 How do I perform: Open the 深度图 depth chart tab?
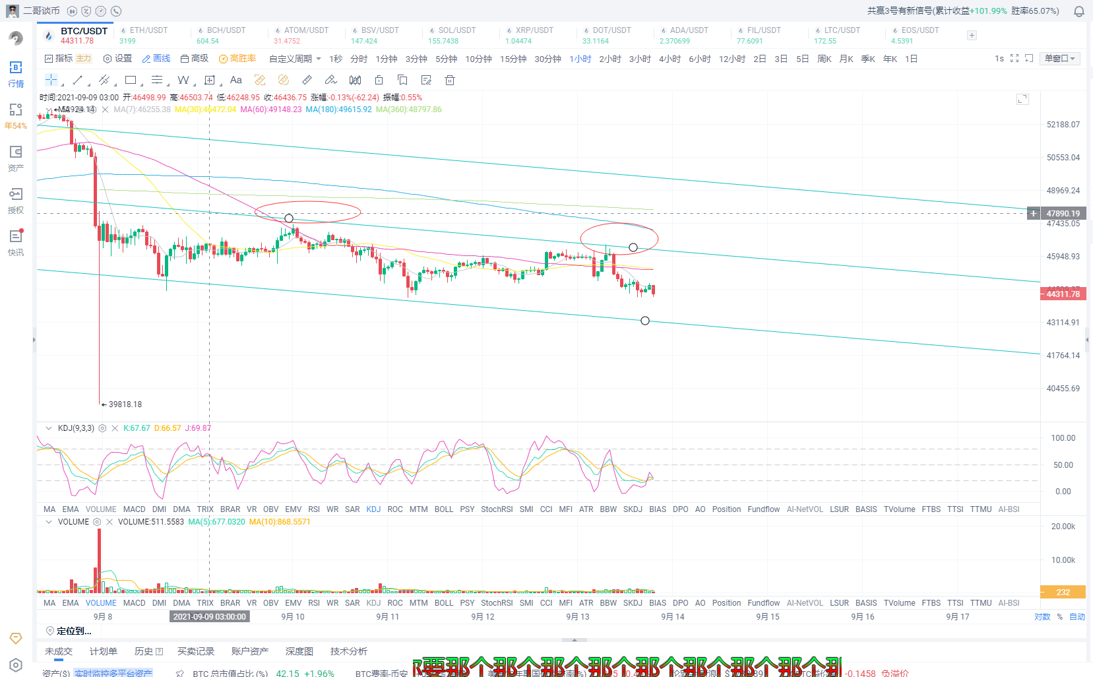tap(299, 651)
